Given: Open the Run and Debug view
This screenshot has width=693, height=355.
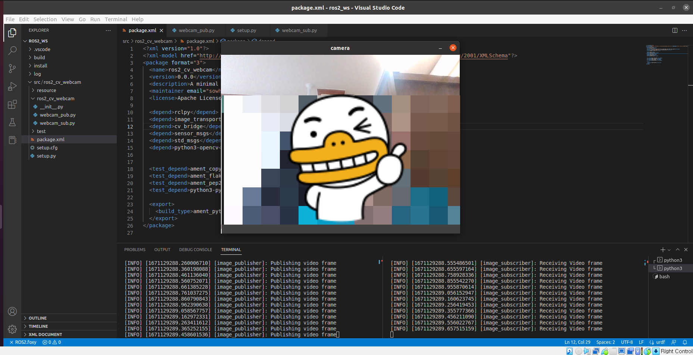Looking at the screenshot, I should 12,86.
